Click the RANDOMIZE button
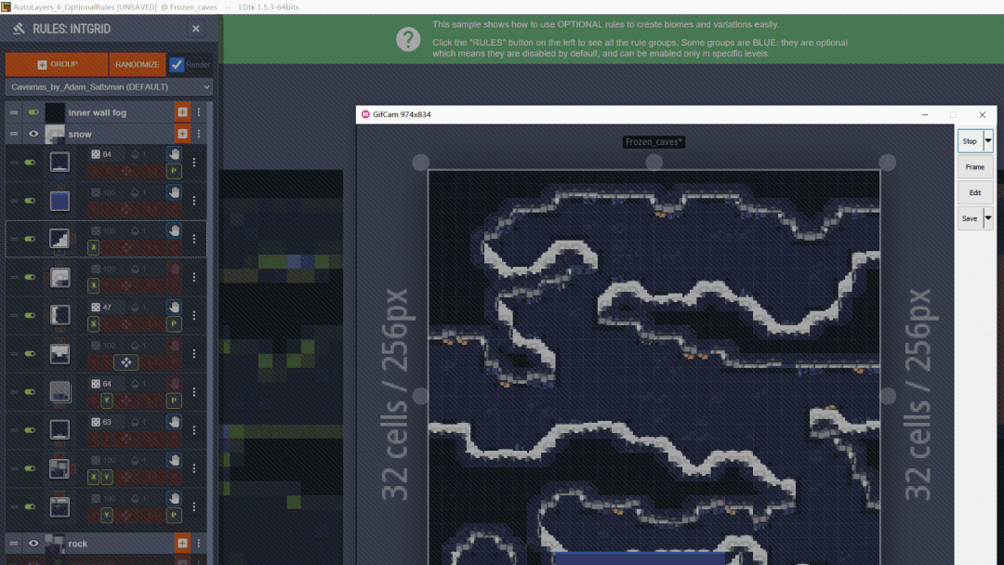This screenshot has width=1004, height=565. point(137,65)
